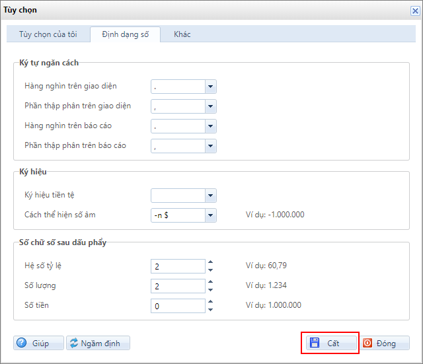The height and width of the screenshot is (364, 423).
Task: Expand Hàng nghìn trên giao diện dropdown
Action: pyautogui.click(x=210, y=87)
